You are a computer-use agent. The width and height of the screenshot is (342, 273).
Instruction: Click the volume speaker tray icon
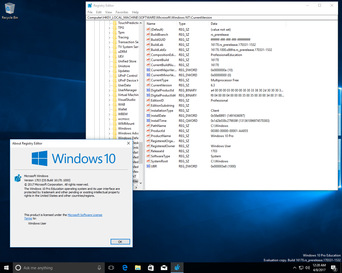[x=308, y=268]
